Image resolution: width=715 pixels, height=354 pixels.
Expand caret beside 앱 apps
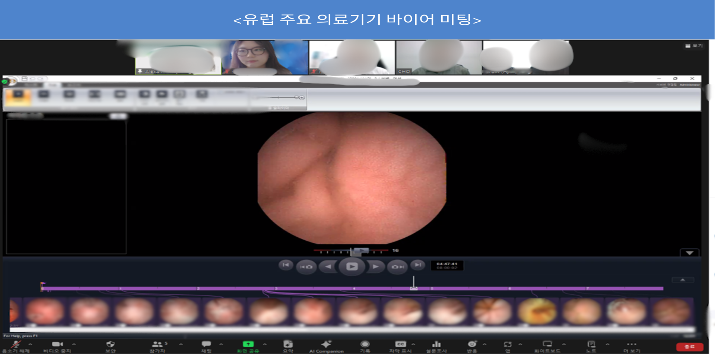click(520, 344)
